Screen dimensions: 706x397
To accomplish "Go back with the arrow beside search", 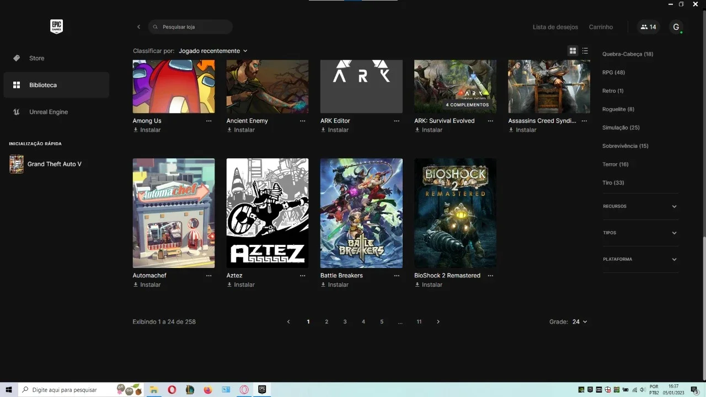I will pyautogui.click(x=138, y=27).
